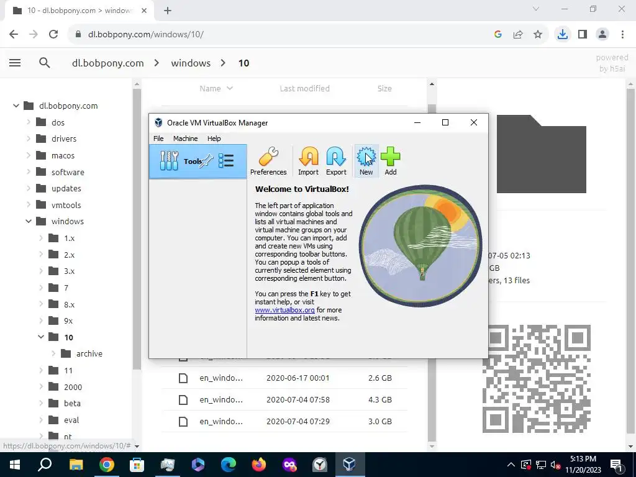The width and height of the screenshot is (636, 477).
Task: Open the Chrome profile avatar
Action: 602,35
